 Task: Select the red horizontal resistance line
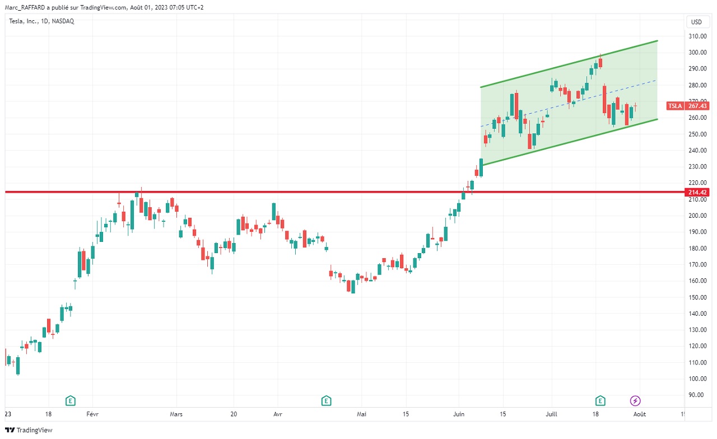pos(280,192)
